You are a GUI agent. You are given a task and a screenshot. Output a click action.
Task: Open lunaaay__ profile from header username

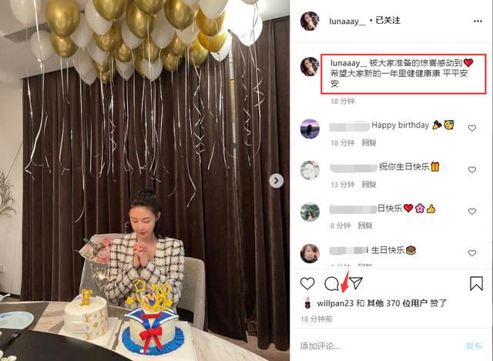(347, 22)
